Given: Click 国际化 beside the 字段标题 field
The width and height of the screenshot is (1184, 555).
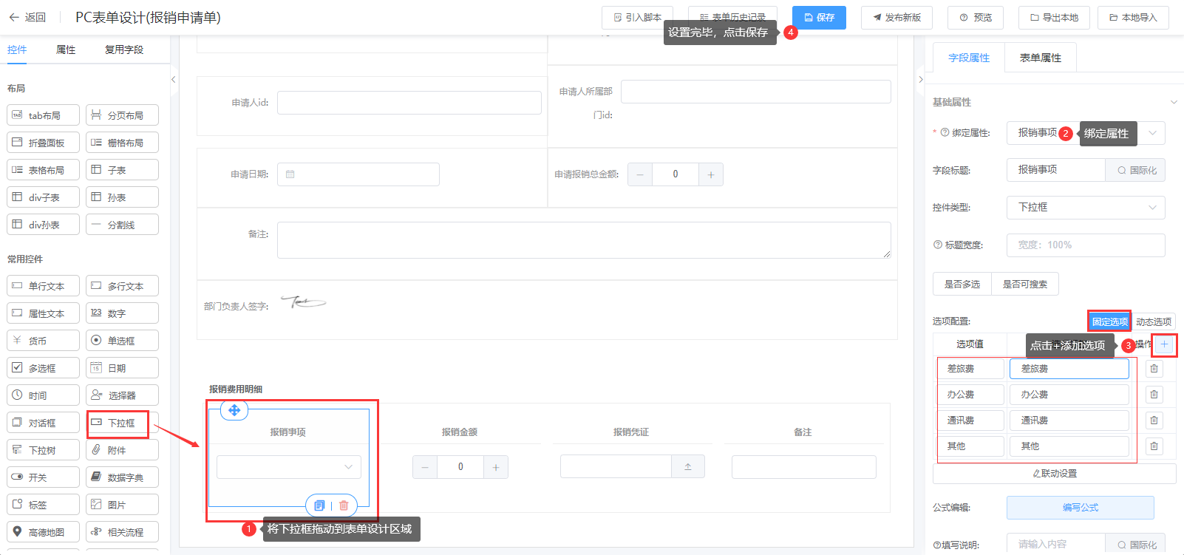Looking at the screenshot, I should tap(1136, 170).
